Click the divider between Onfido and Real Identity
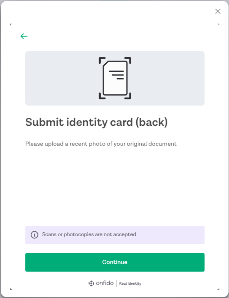This screenshot has height=298, width=229. [116, 283]
